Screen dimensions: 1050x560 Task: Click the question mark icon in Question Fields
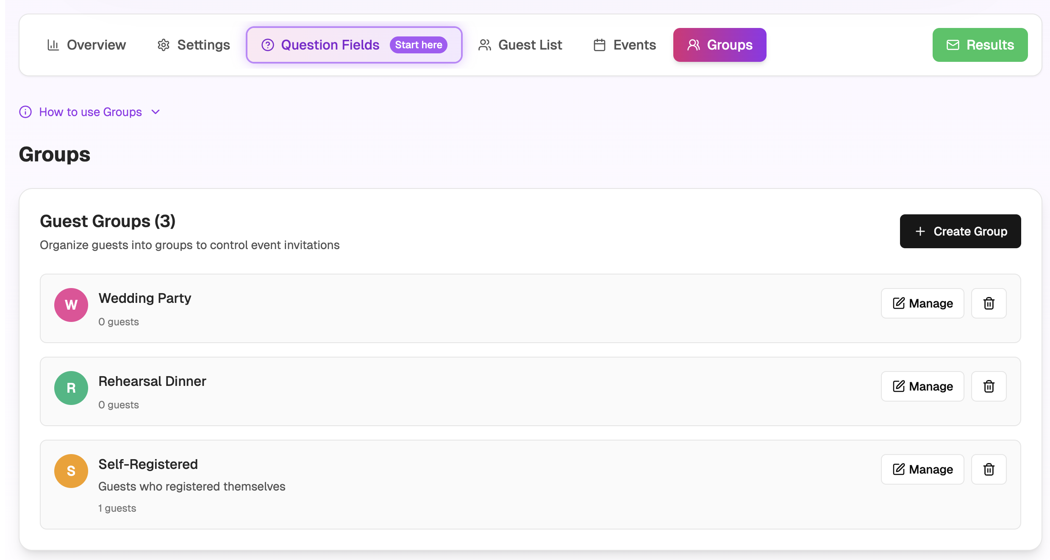pyautogui.click(x=268, y=44)
